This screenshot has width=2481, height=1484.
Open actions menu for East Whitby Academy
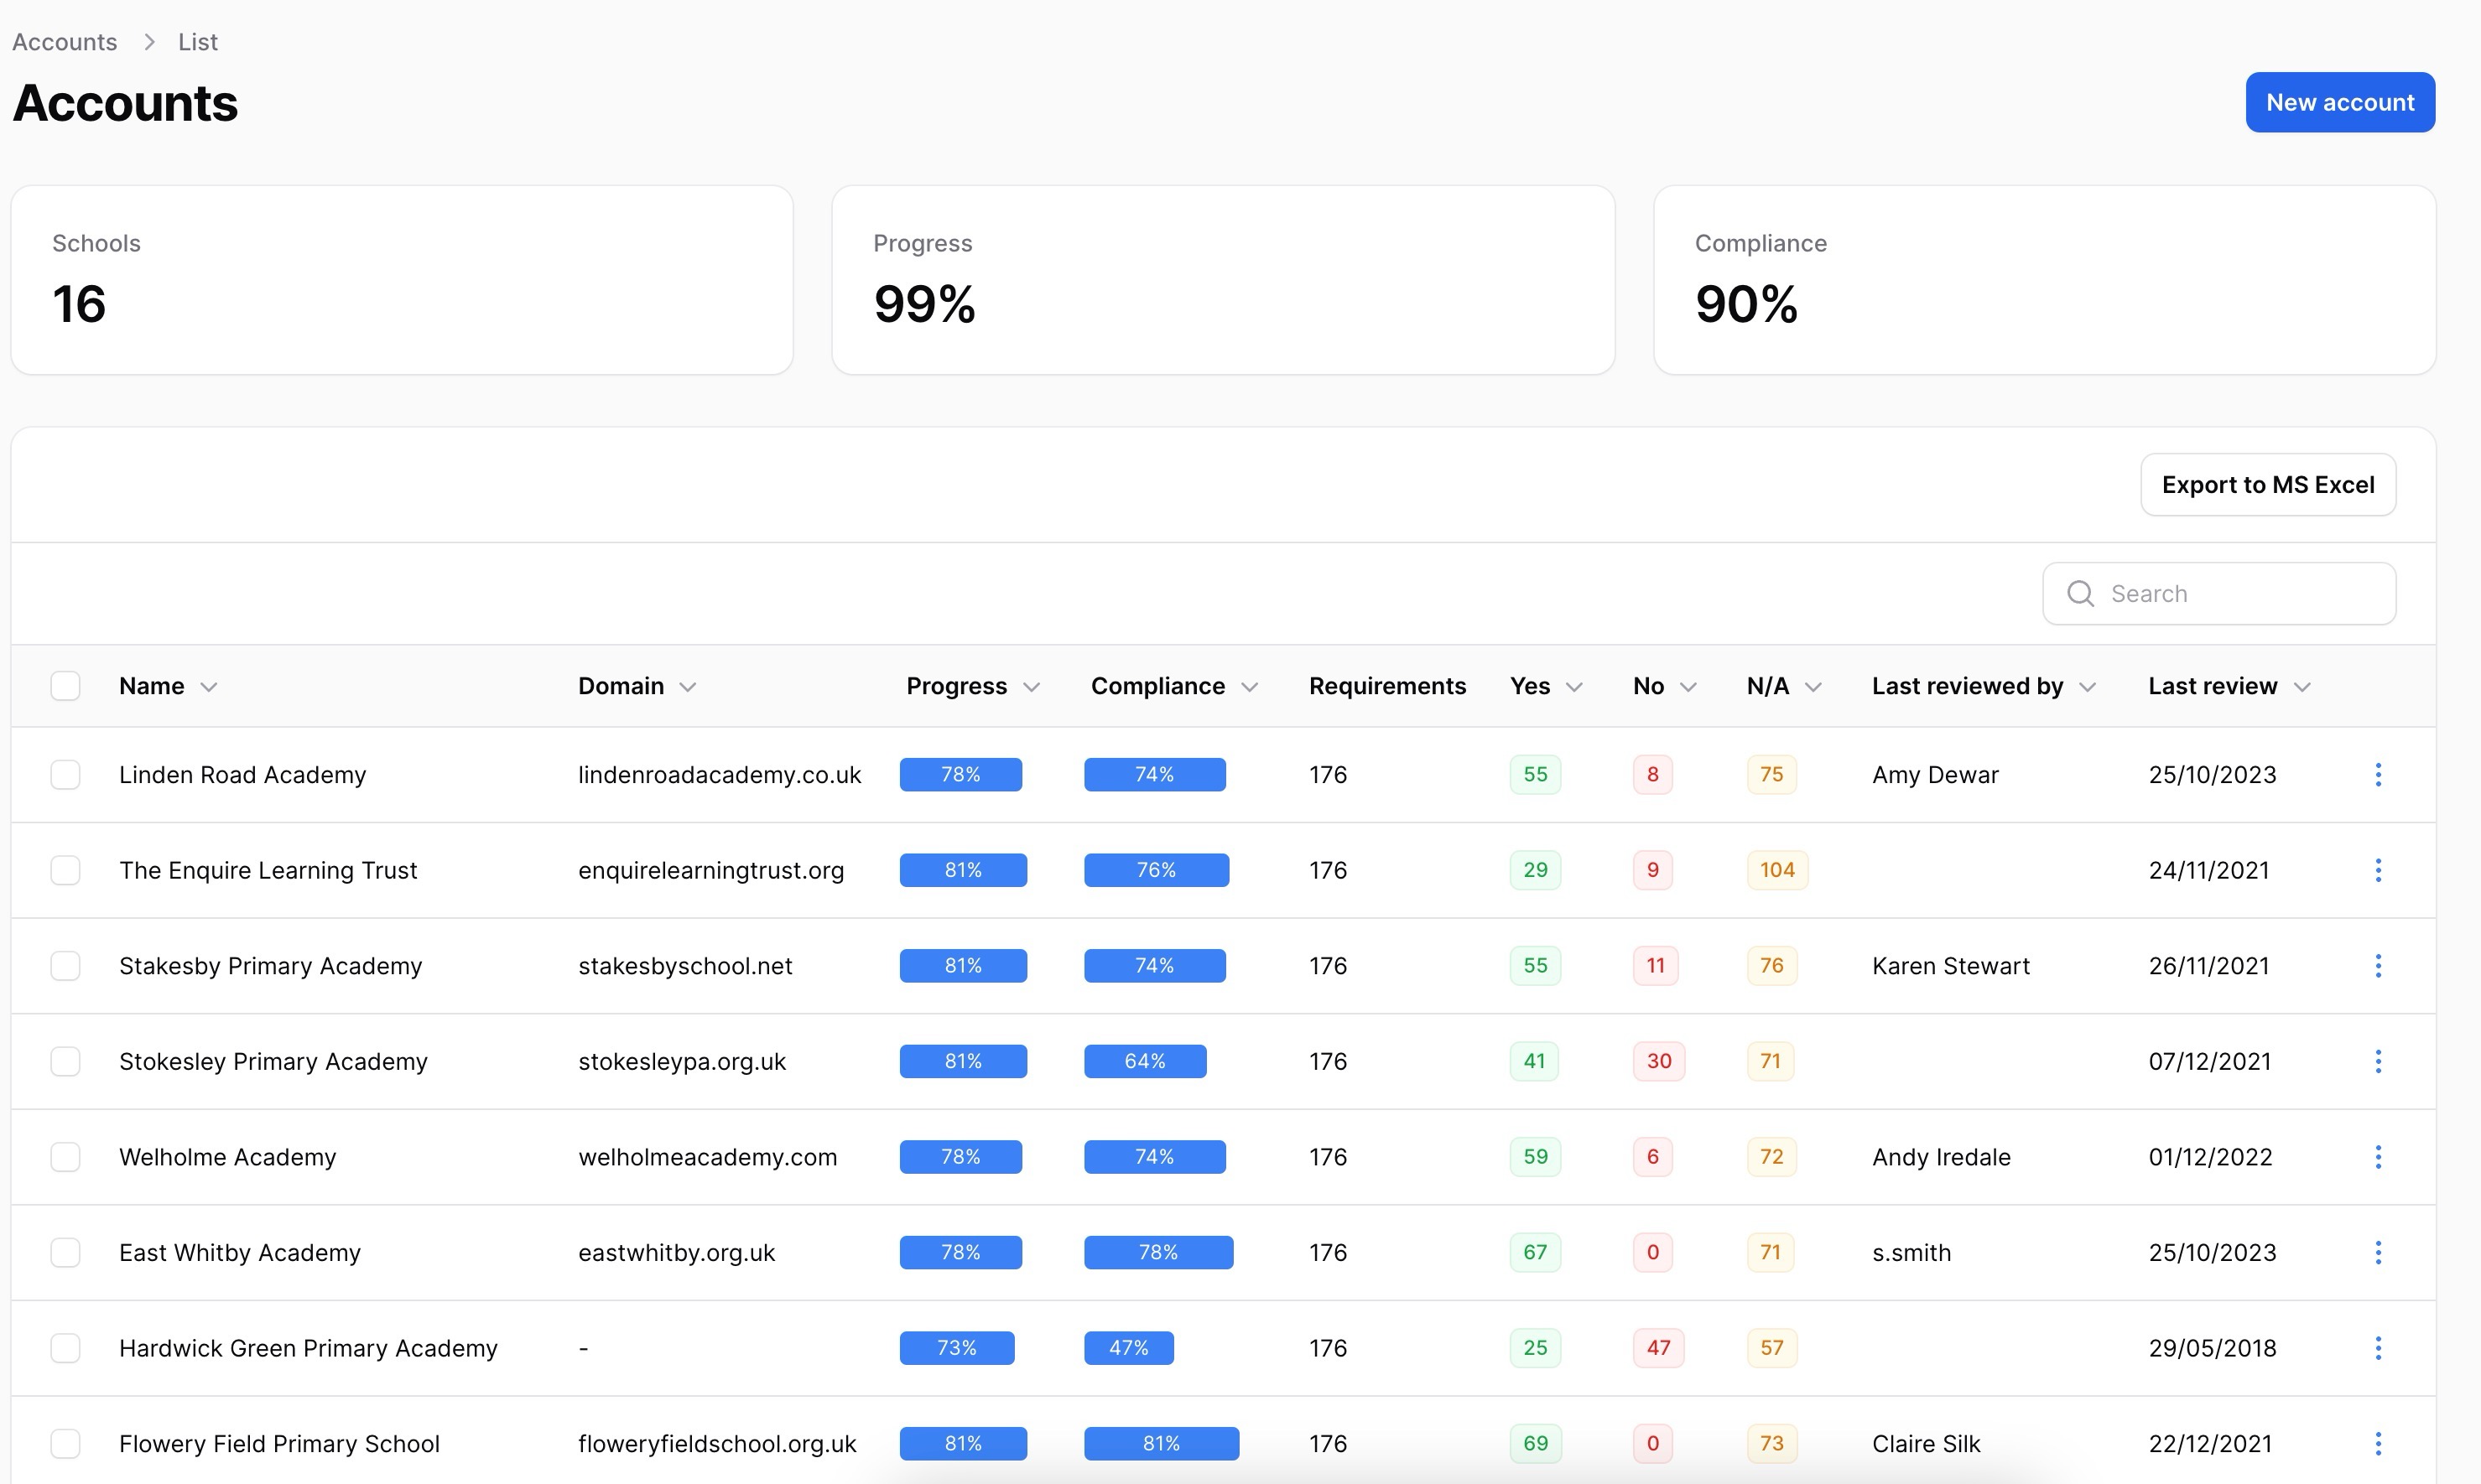tap(2378, 1252)
